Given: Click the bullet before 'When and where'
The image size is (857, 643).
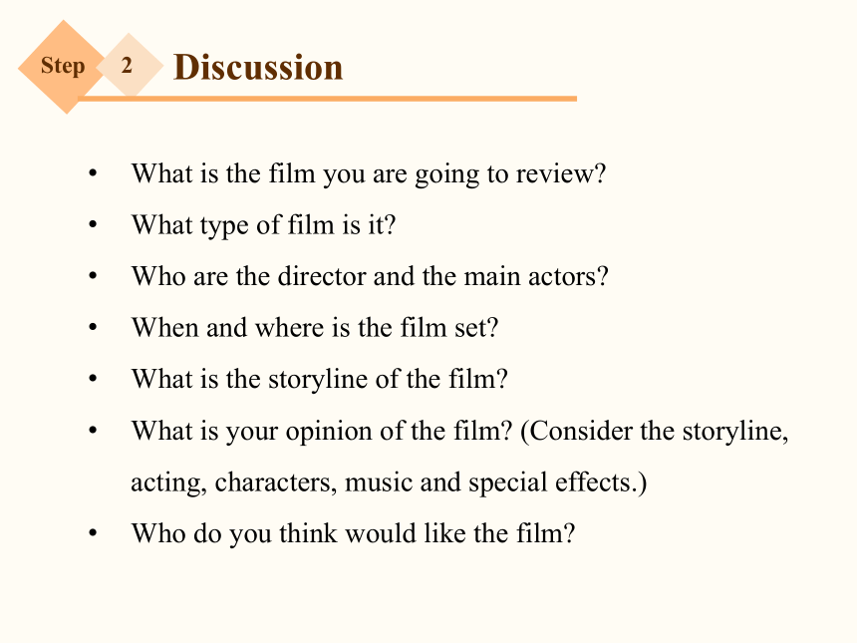Looking at the screenshot, I should 93,328.
